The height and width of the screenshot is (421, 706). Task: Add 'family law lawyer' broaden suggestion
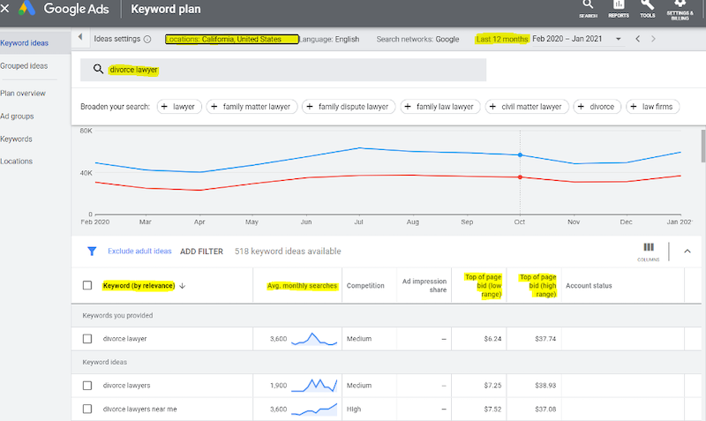439,107
